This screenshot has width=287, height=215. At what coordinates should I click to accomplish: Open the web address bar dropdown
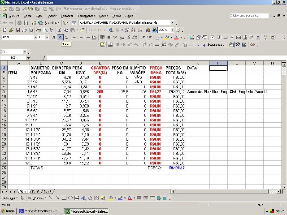click(172, 23)
